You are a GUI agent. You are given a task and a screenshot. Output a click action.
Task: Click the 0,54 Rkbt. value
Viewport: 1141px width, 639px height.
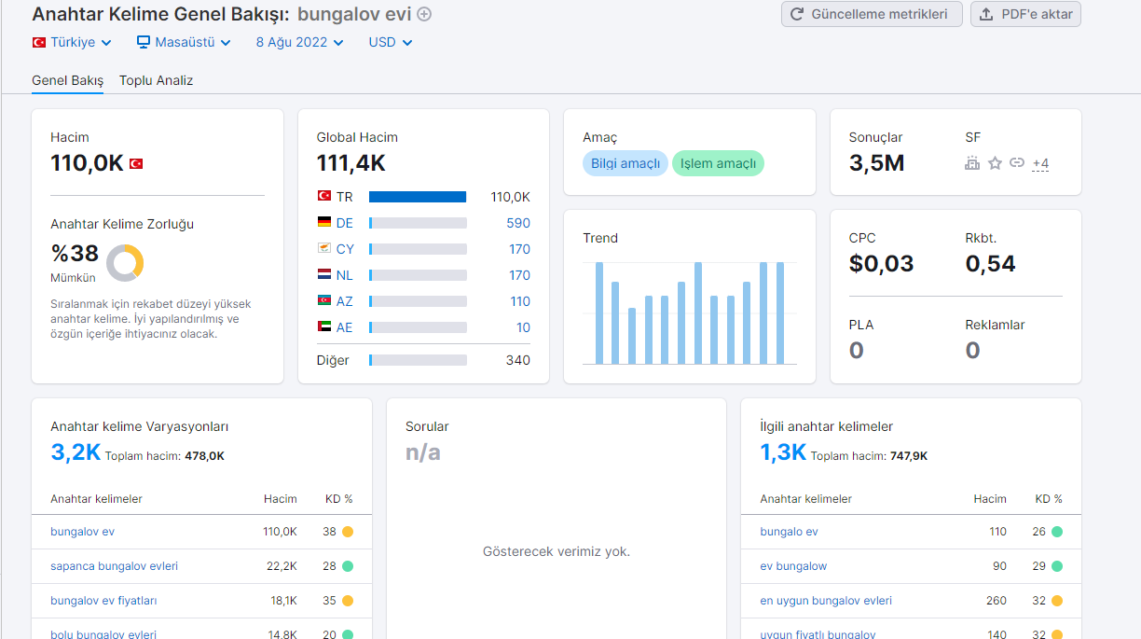tap(990, 264)
